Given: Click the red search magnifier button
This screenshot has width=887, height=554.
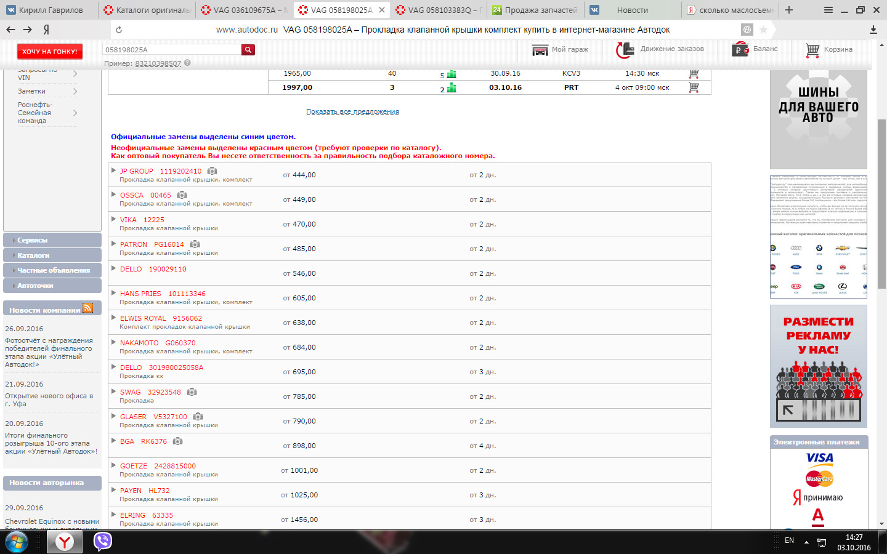Looking at the screenshot, I should 248,50.
